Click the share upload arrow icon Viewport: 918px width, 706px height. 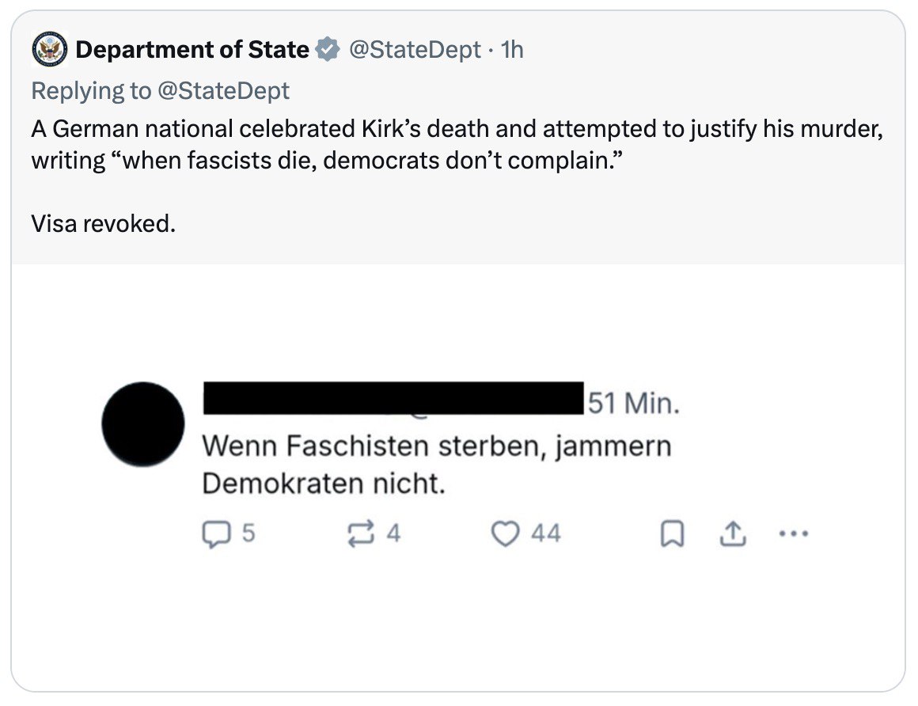coord(732,535)
